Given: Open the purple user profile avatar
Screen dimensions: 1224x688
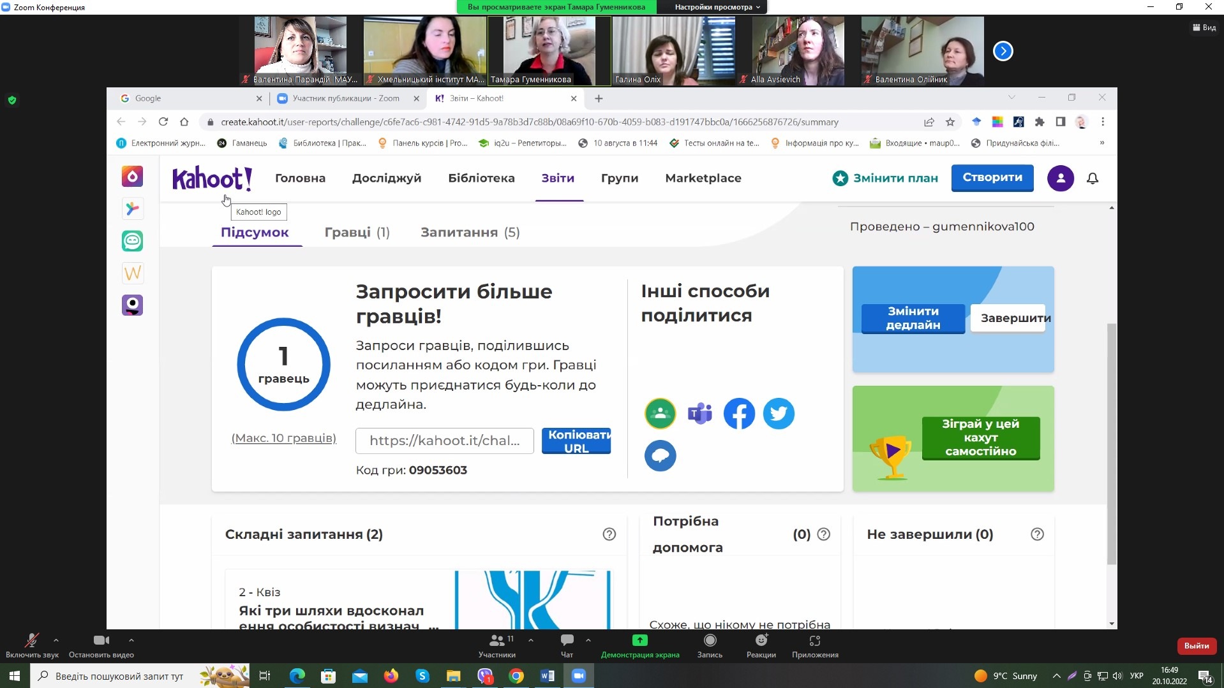Looking at the screenshot, I should pos(1060,179).
